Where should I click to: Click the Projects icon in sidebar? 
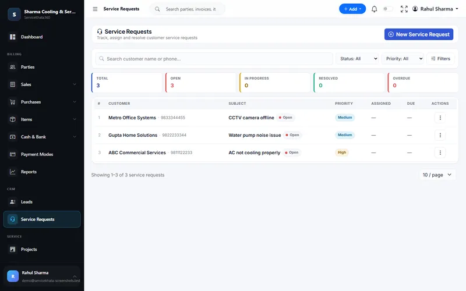12,250
